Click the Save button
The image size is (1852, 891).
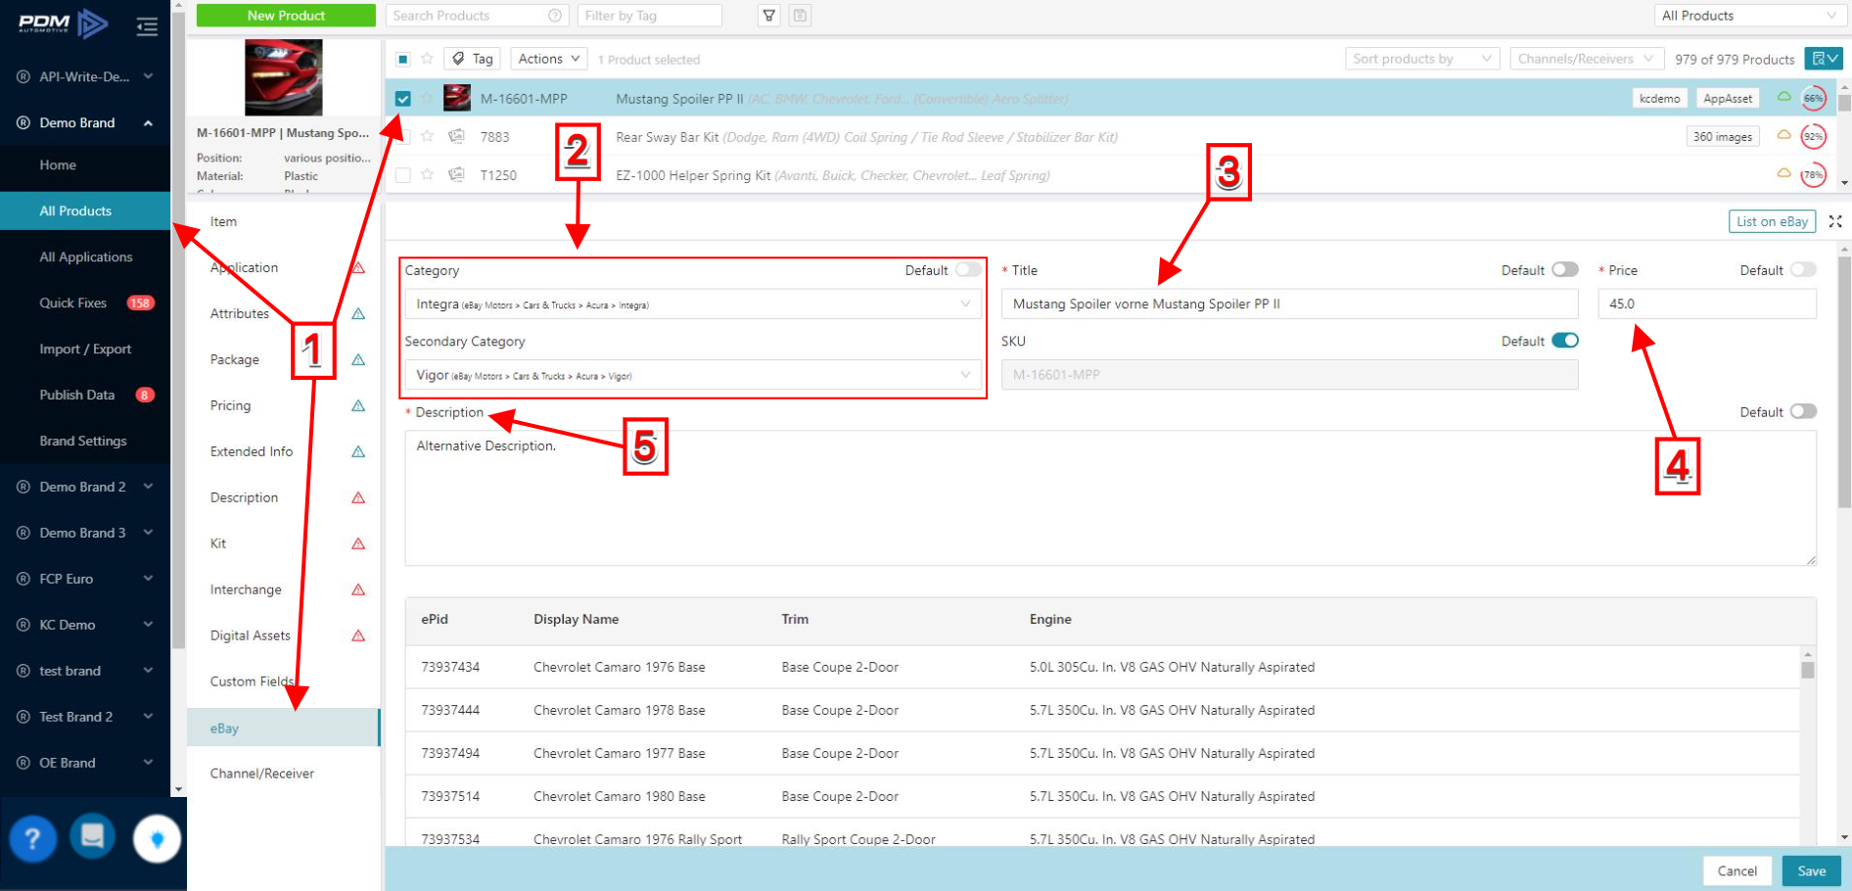click(1811, 870)
